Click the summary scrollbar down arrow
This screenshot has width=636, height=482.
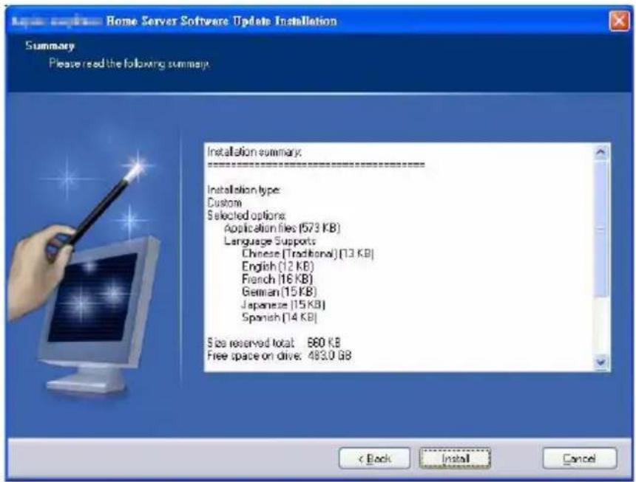[601, 362]
